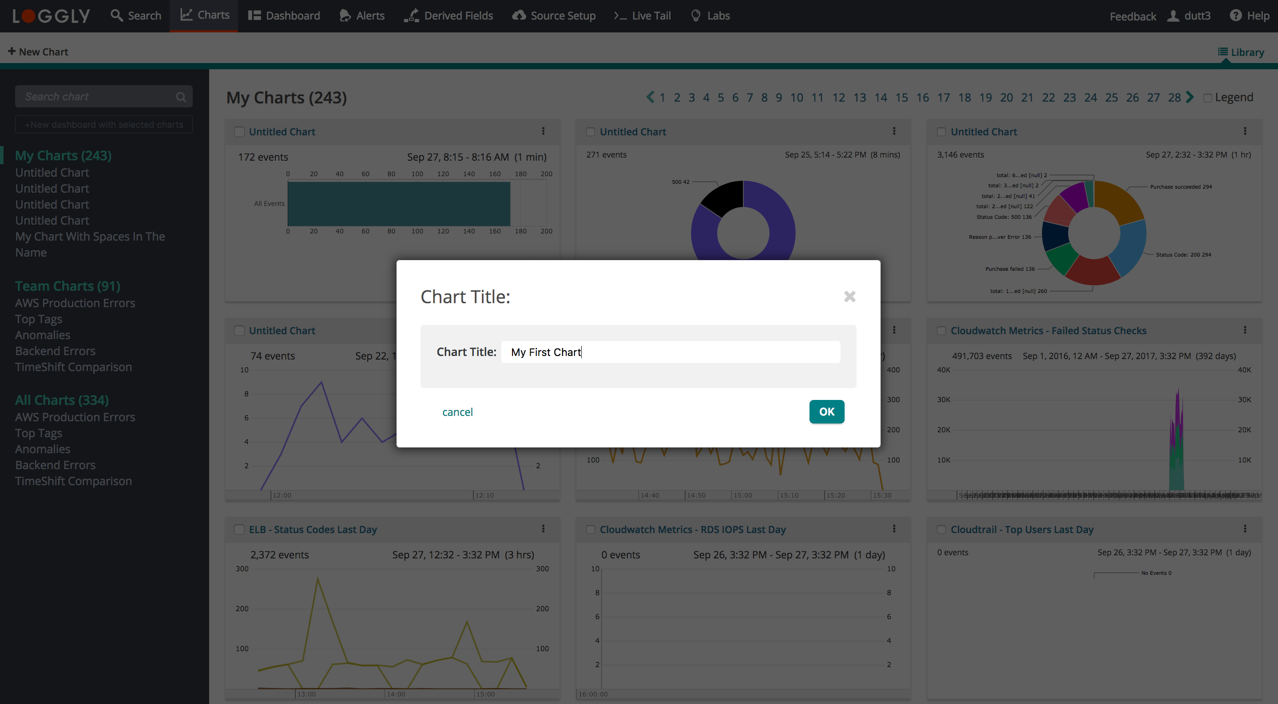Switch to the Charts tab
The height and width of the screenshot is (704, 1278).
(203, 16)
